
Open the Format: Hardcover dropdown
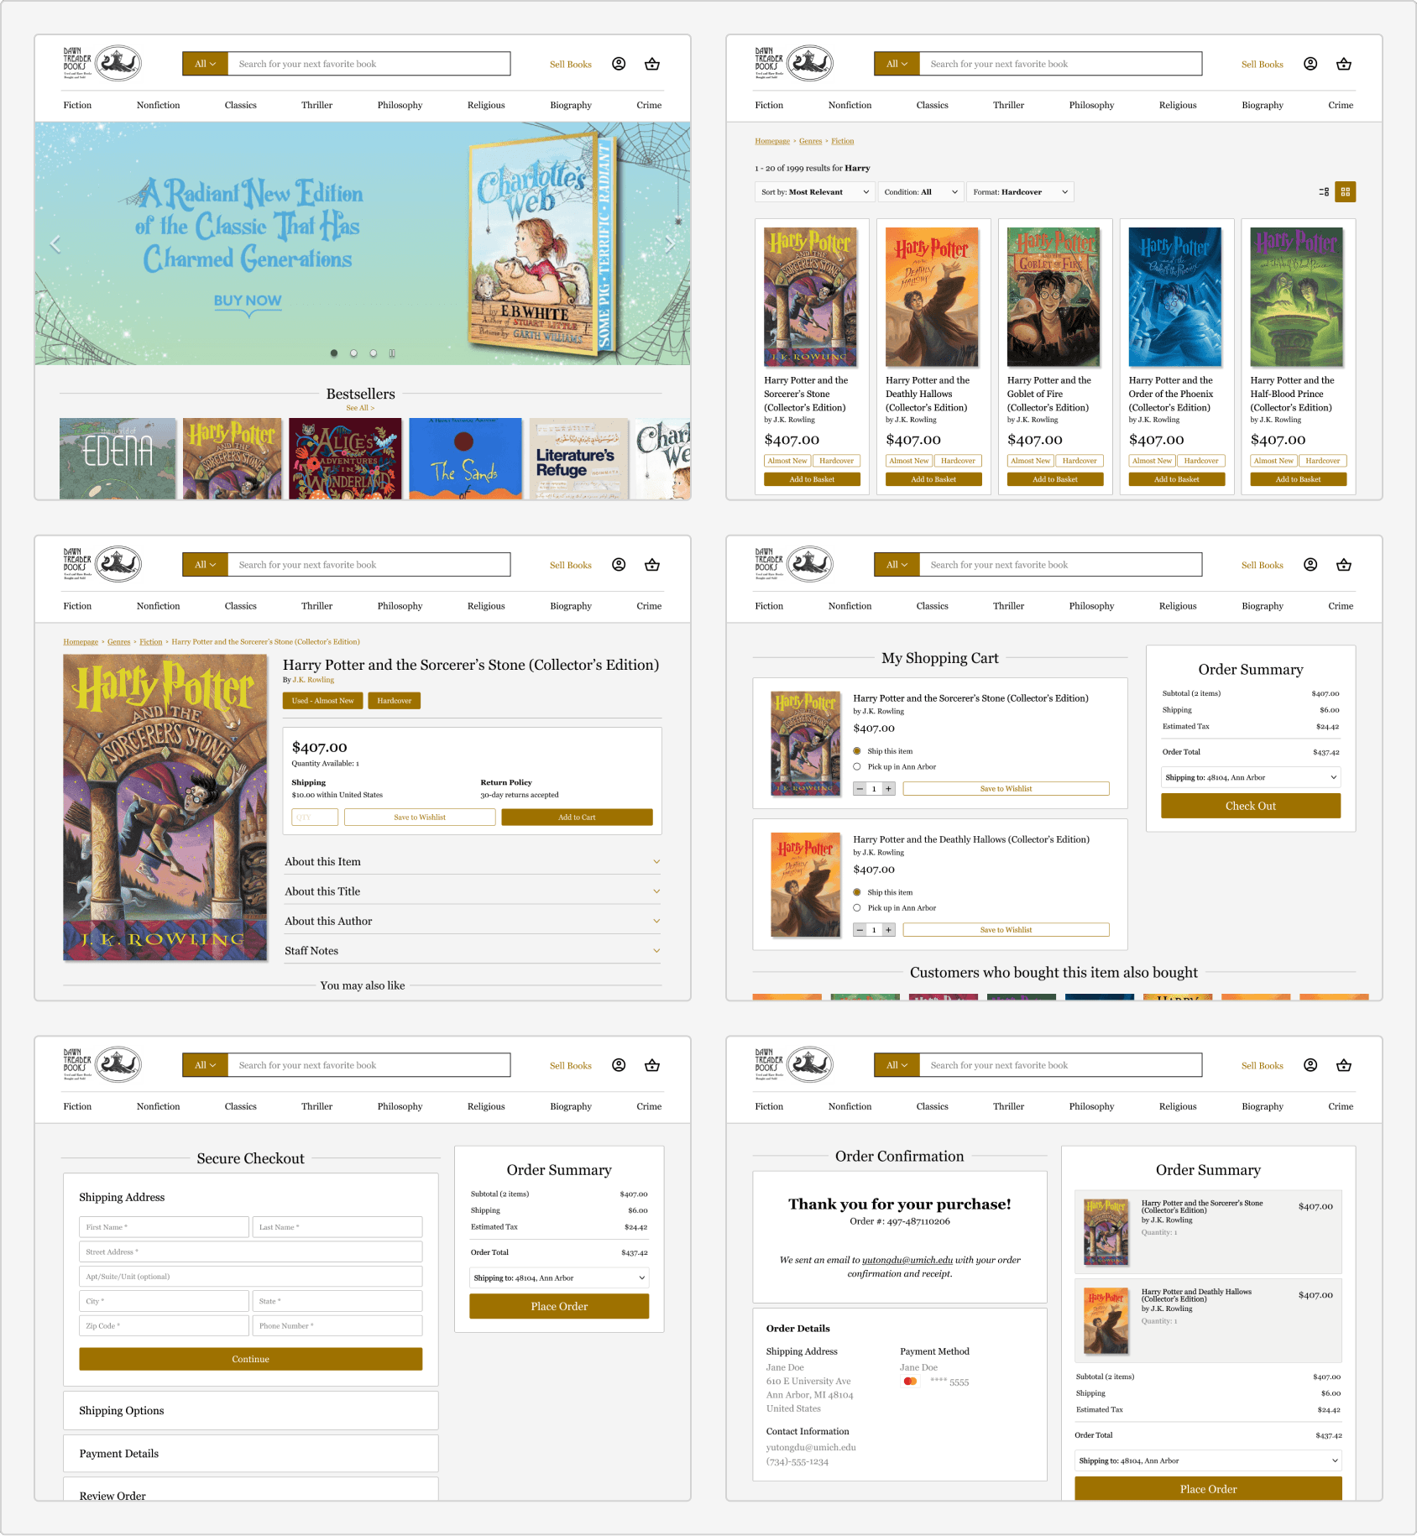click(1020, 192)
